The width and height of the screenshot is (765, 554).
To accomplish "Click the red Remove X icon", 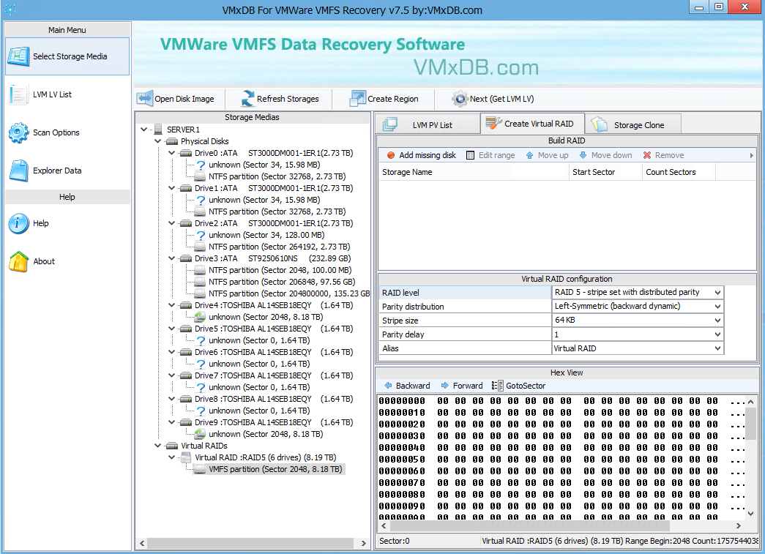I will tap(647, 155).
